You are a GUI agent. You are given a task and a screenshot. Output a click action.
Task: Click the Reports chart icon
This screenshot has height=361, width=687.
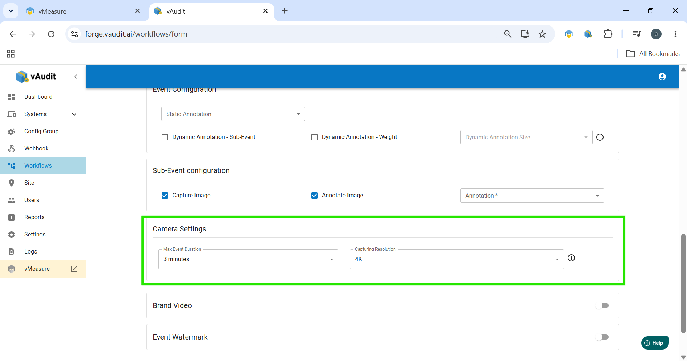click(x=11, y=217)
